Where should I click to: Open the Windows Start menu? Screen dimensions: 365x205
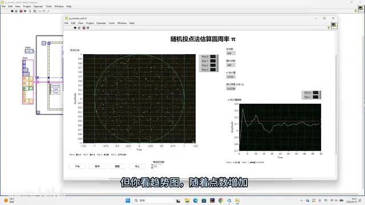tap(128, 200)
